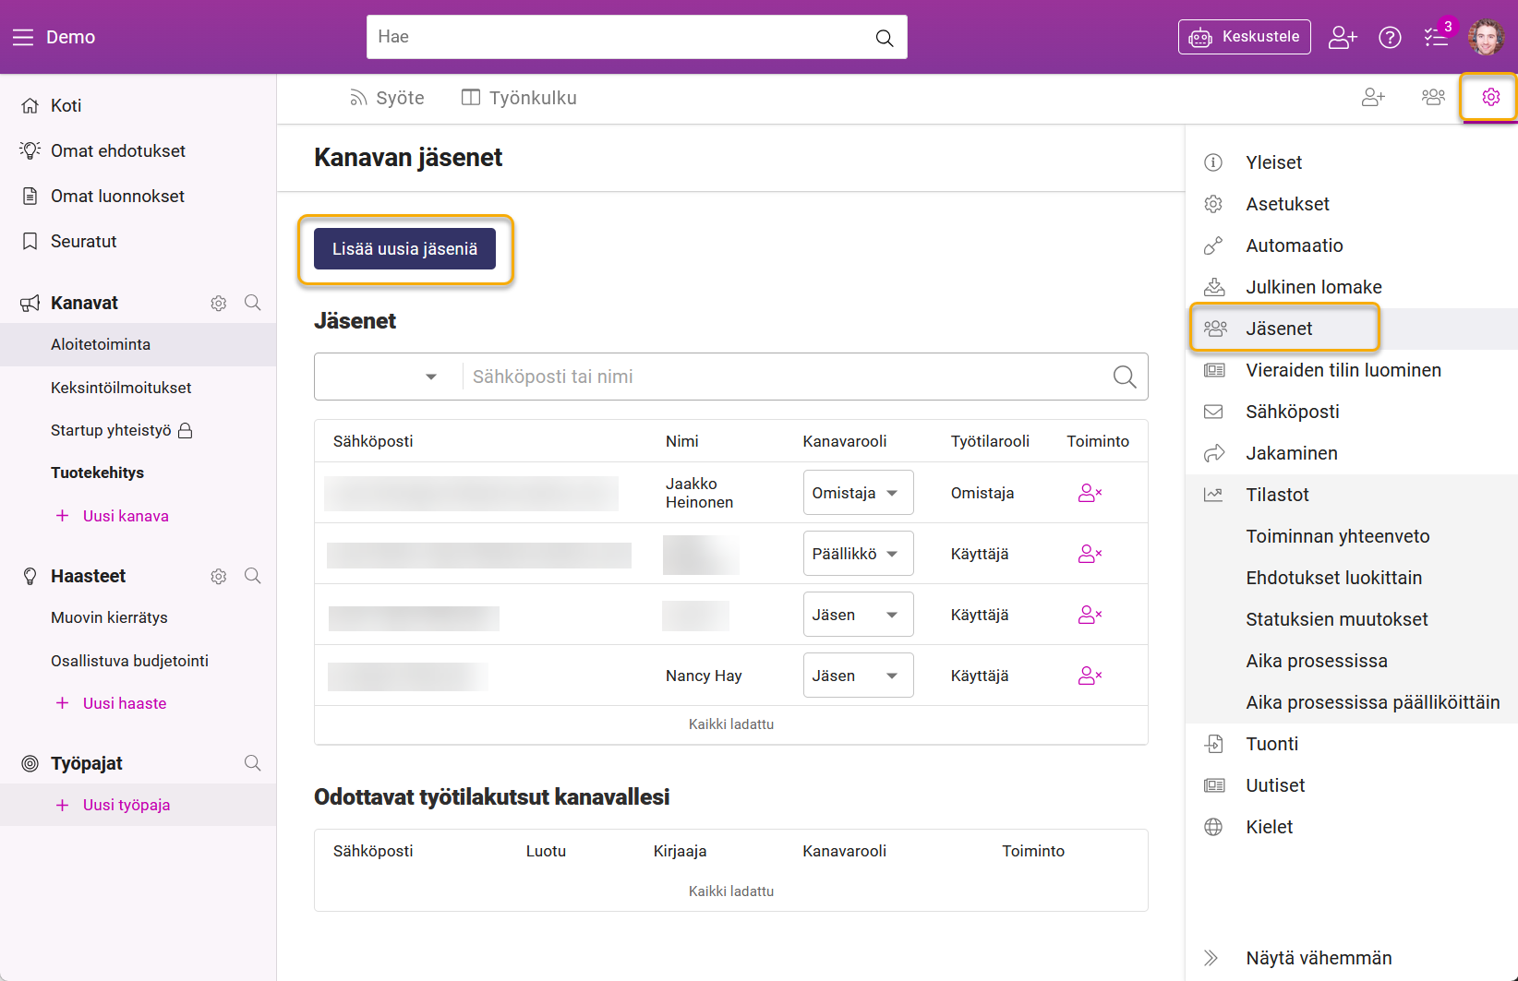Open the member filter dropdown beside the search field
Screen dimensions: 1518x981
[390, 377]
